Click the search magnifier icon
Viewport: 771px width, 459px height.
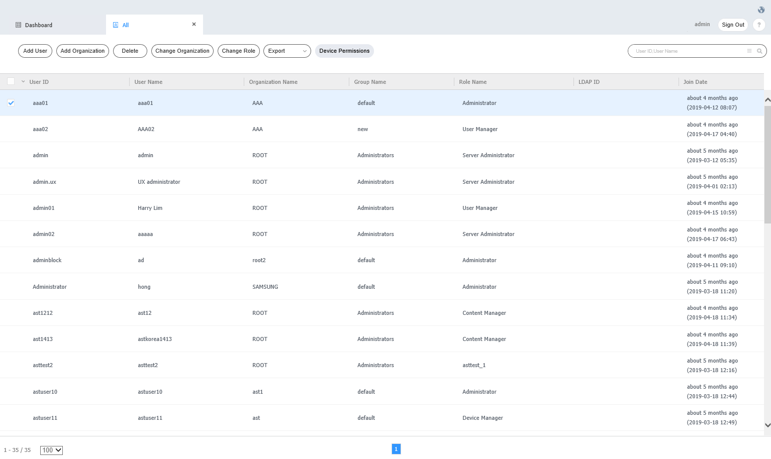pyautogui.click(x=759, y=51)
